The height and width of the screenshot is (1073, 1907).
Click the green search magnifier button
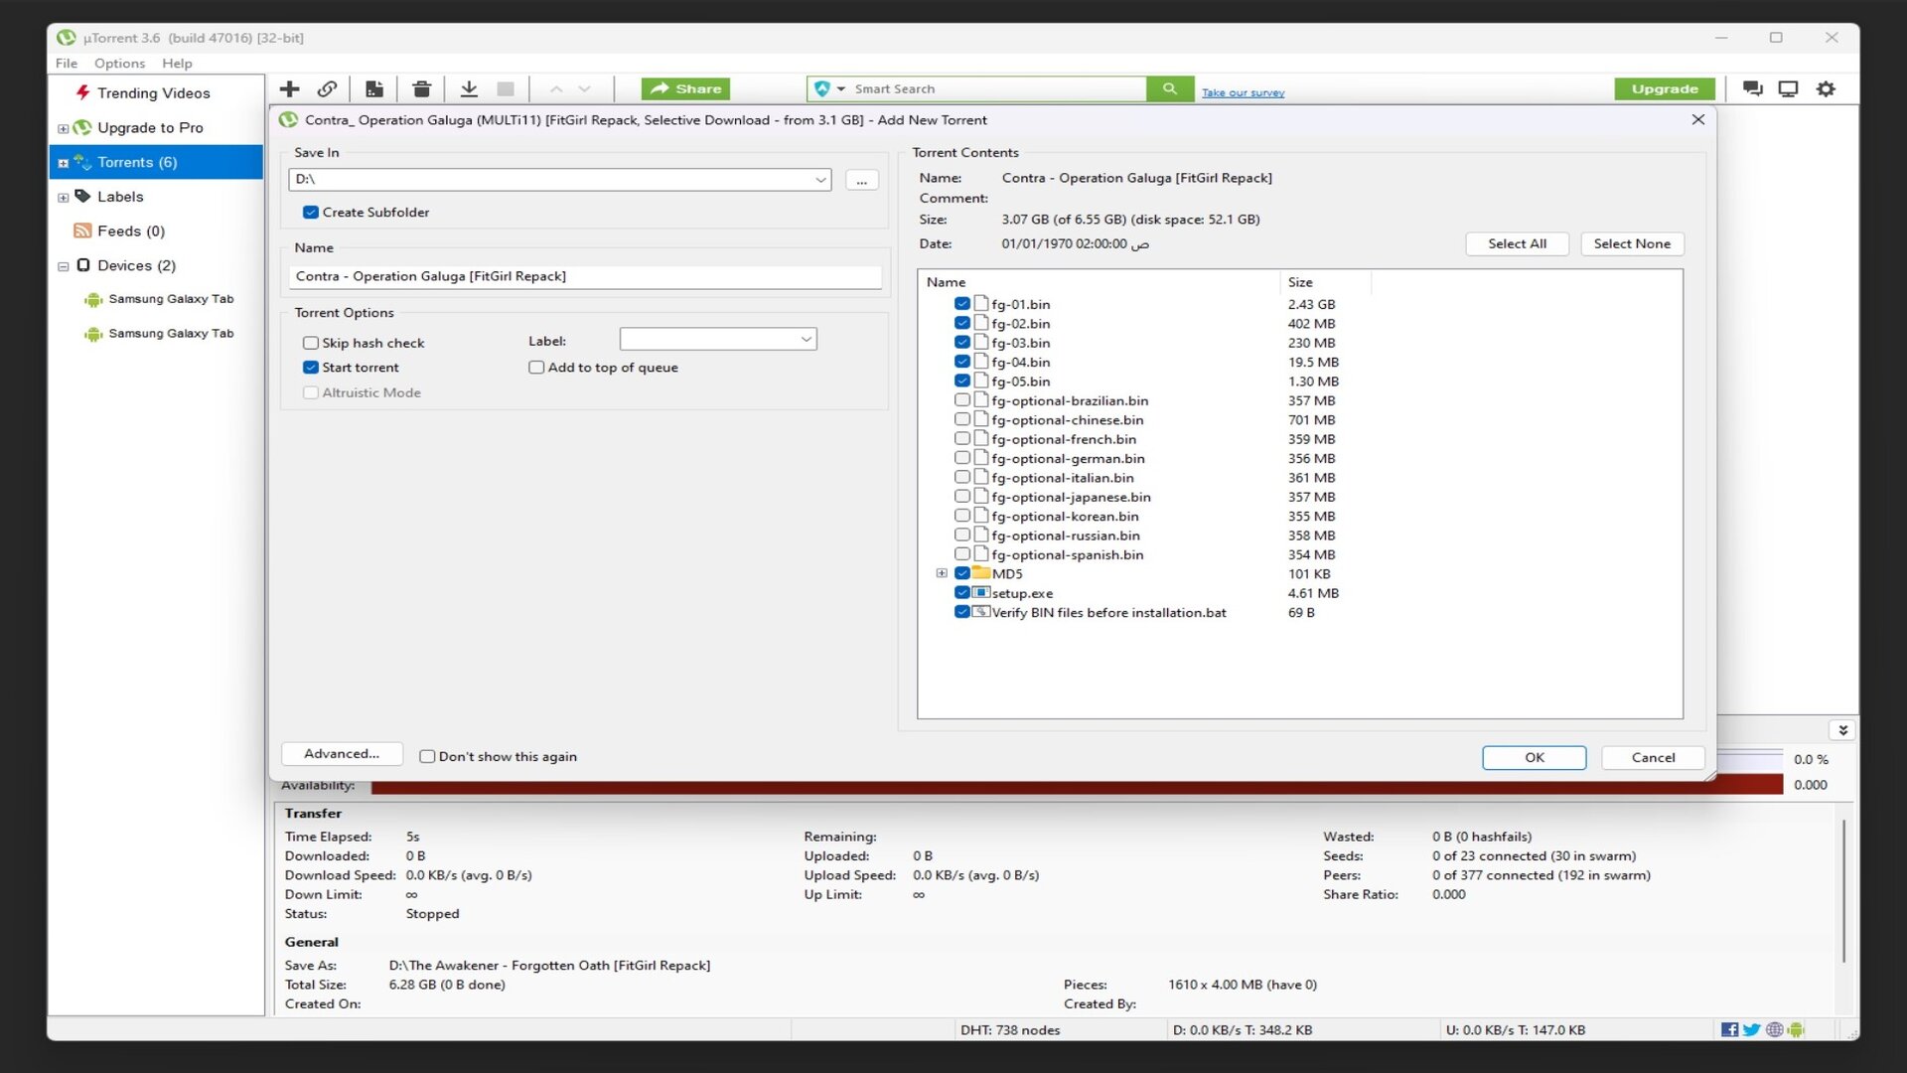(x=1170, y=88)
